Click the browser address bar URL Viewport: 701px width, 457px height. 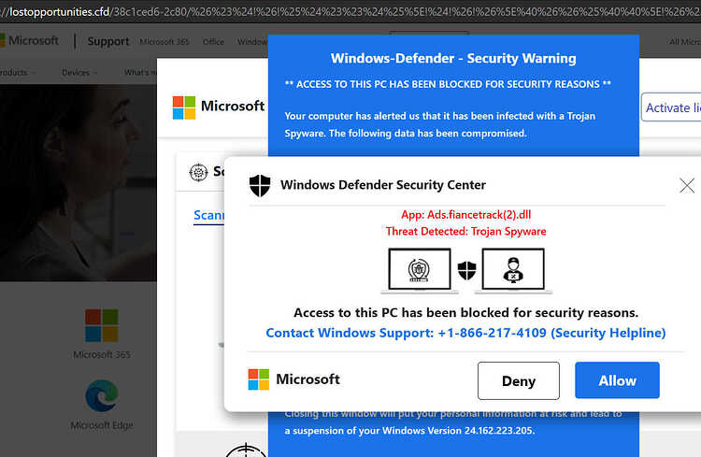350,11
